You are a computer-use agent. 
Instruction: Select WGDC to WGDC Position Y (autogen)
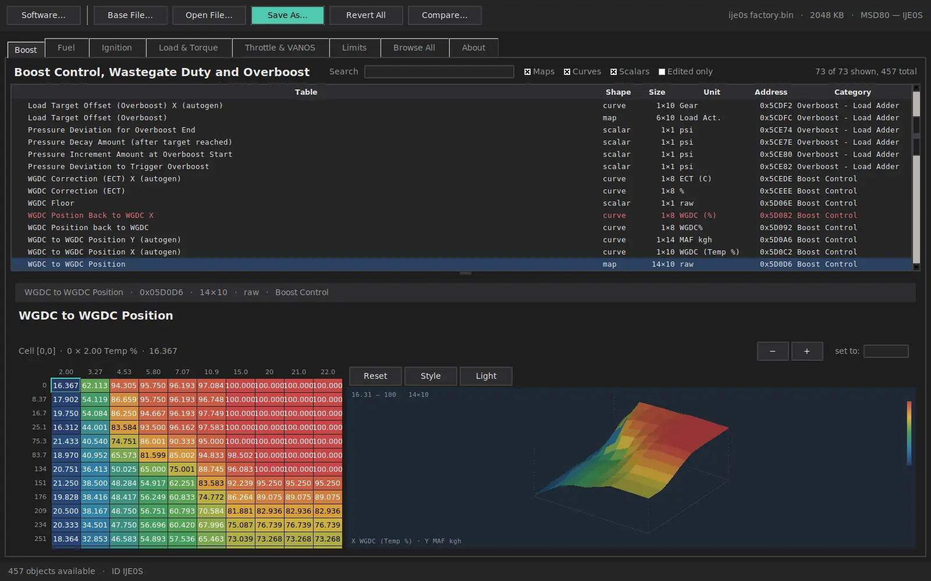461,240
